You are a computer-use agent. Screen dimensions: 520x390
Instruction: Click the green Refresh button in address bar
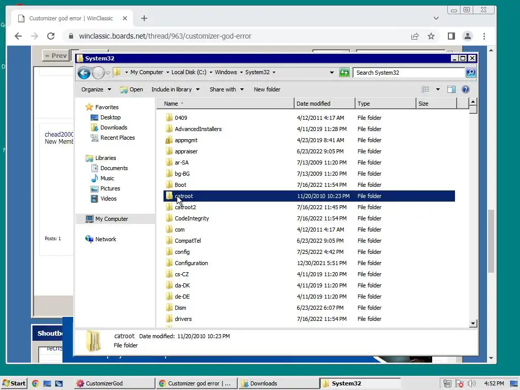pos(344,72)
